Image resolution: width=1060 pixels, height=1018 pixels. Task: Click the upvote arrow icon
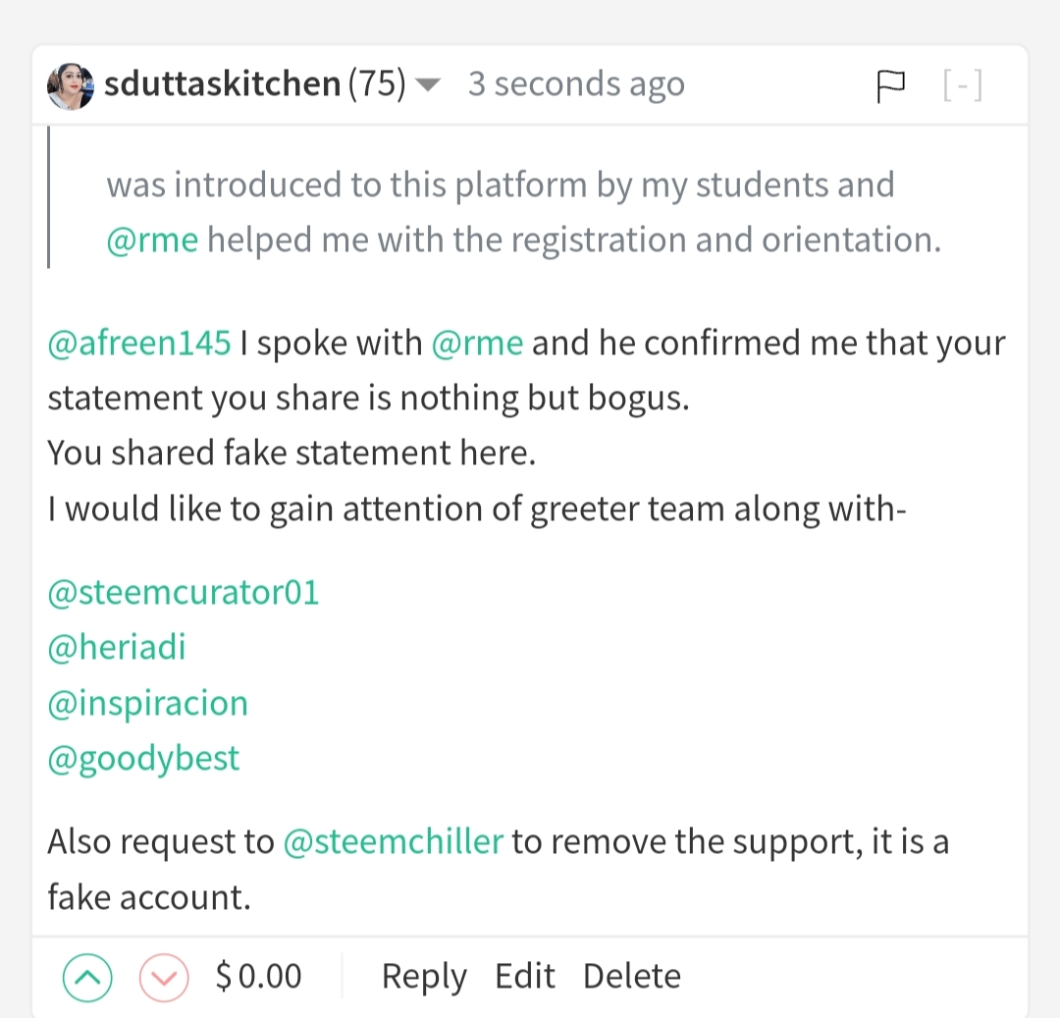(87, 977)
